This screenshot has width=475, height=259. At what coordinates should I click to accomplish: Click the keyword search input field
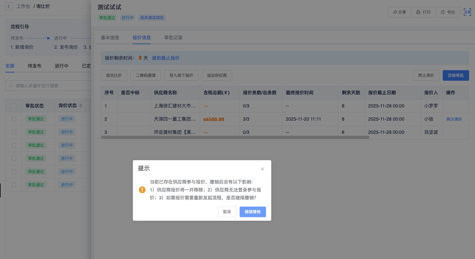click(49, 86)
